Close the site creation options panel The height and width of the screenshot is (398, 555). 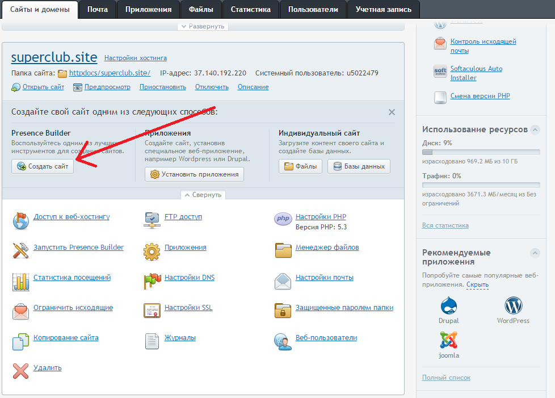(392, 112)
